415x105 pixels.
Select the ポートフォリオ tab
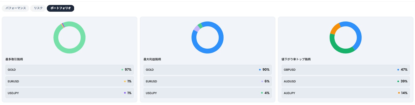point(61,8)
